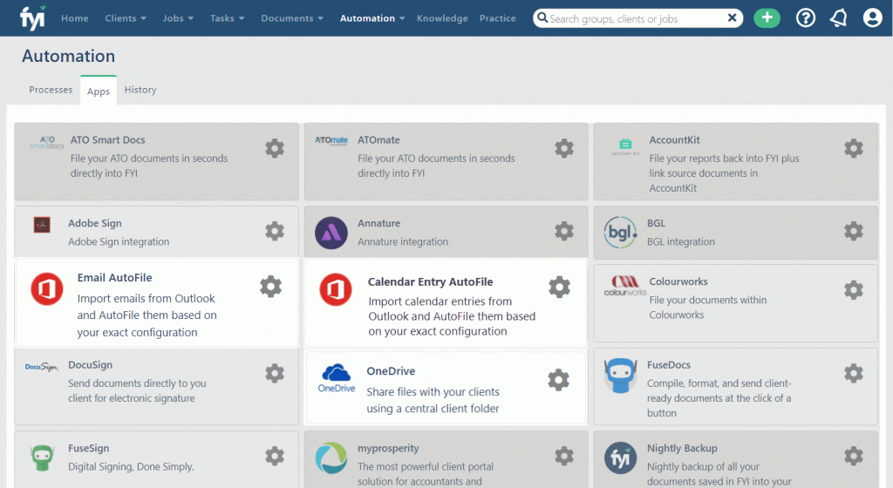Open Practice in the navbar
This screenshot has width=893, height=488.
(497, 18)
